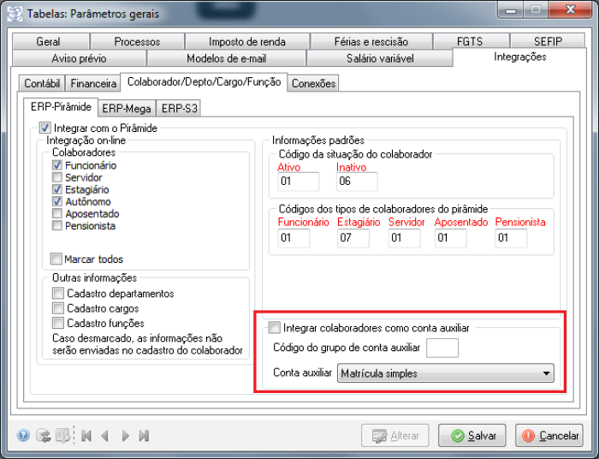
Task: Tick the Cadastro departamentos checkbox
Action: [x=57, y=294]
